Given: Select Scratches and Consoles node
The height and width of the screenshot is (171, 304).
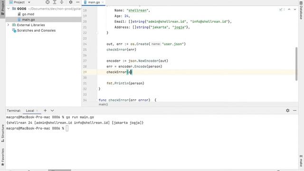Looking at the screenshot, I should click(36, 30).
